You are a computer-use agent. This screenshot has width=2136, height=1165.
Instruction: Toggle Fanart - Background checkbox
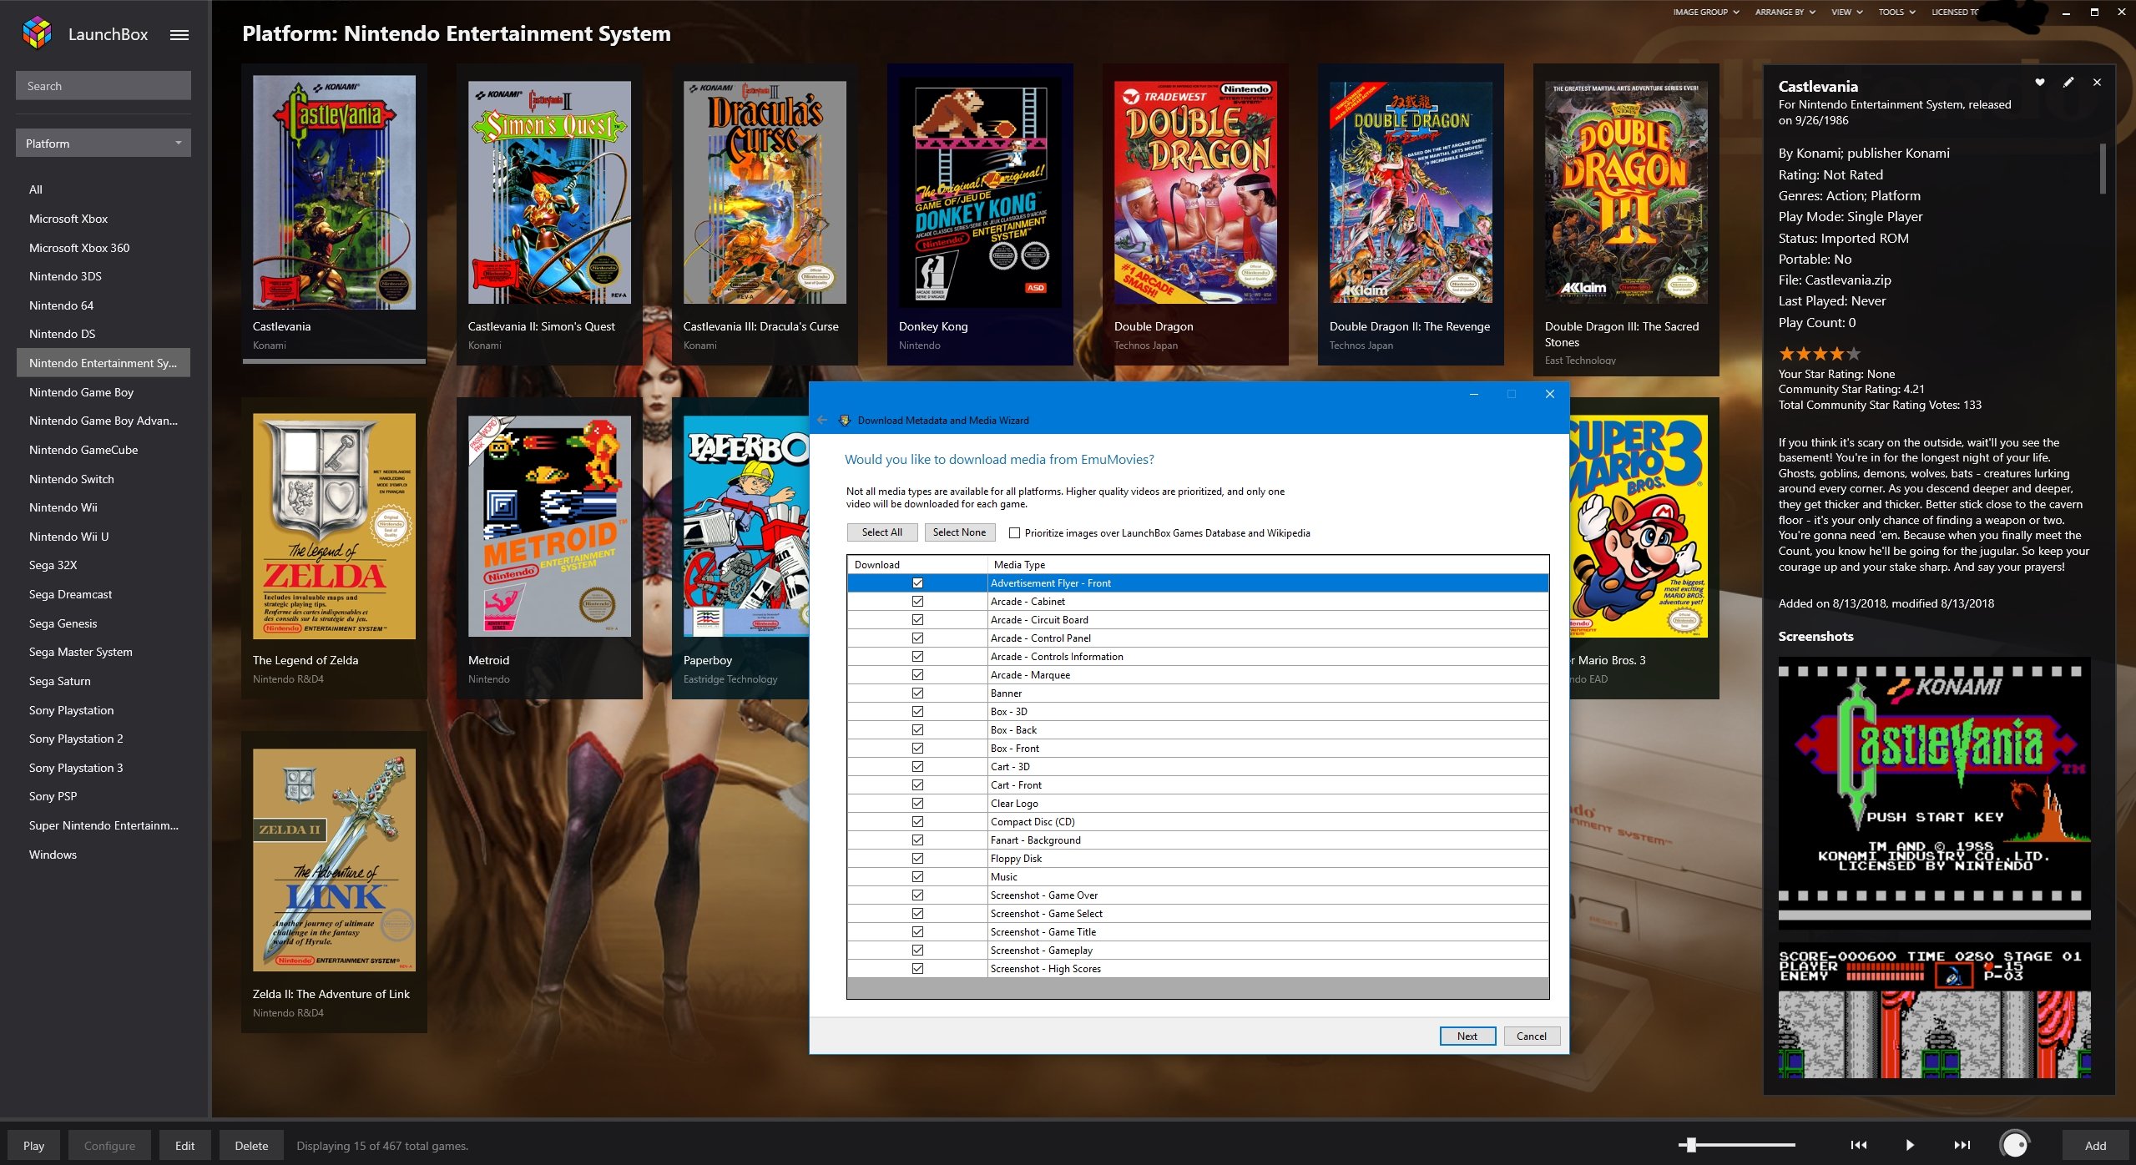917,840
